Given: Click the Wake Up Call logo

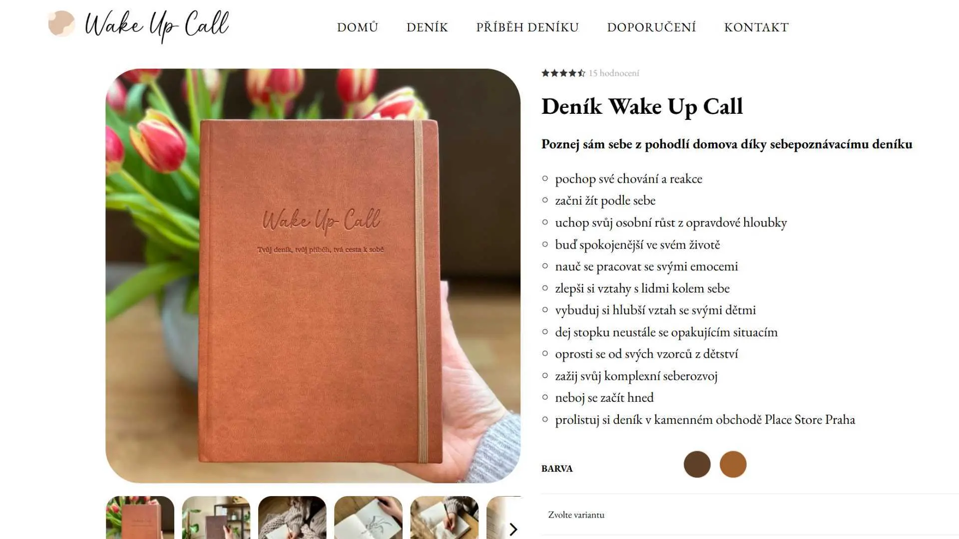Looking at the screenshot, I should click(x=138, y=25).
